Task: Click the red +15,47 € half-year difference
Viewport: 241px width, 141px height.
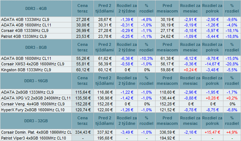Action: [212, 132]
